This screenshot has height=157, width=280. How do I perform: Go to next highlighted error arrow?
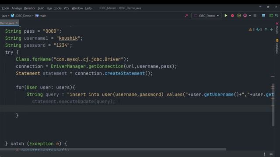click(271, 29)
